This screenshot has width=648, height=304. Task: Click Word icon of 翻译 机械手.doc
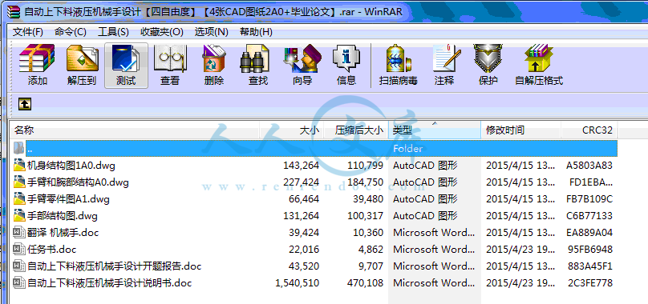19,232
